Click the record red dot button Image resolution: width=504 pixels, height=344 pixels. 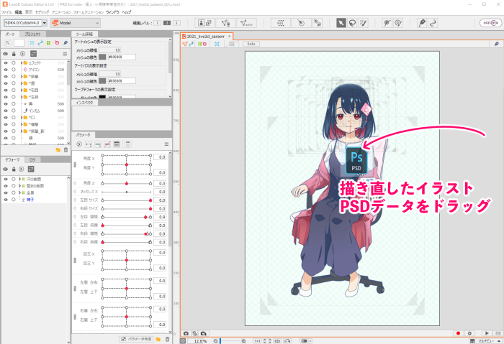coord(459,333)
